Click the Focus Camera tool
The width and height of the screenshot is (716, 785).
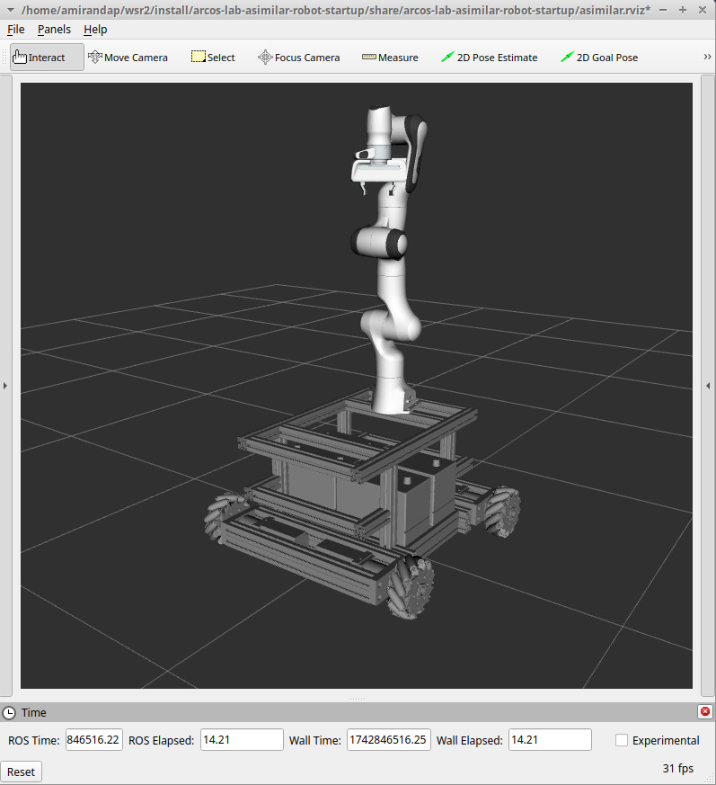[x=298, y=58]
